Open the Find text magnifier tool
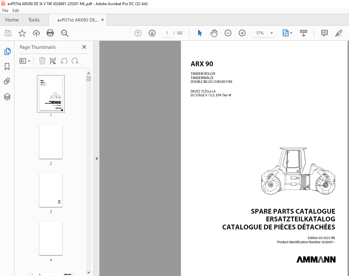 click(65, 33)
